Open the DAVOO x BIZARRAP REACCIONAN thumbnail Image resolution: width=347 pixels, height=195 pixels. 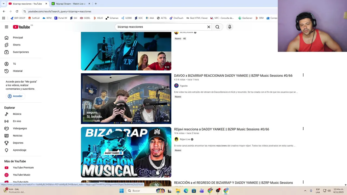point(126,99)
